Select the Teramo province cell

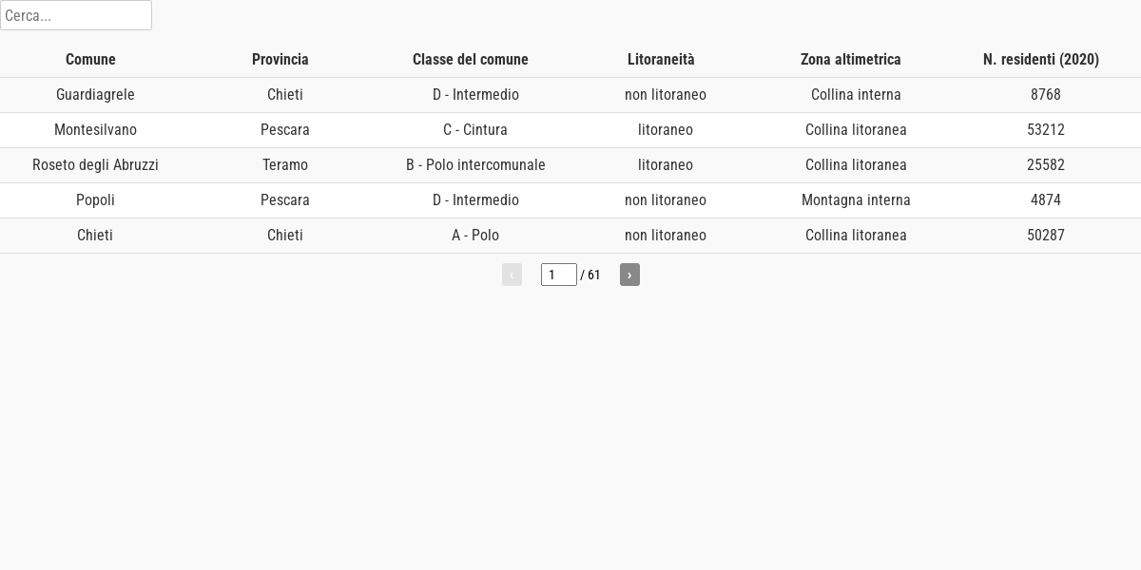click(x=285, y=165)
